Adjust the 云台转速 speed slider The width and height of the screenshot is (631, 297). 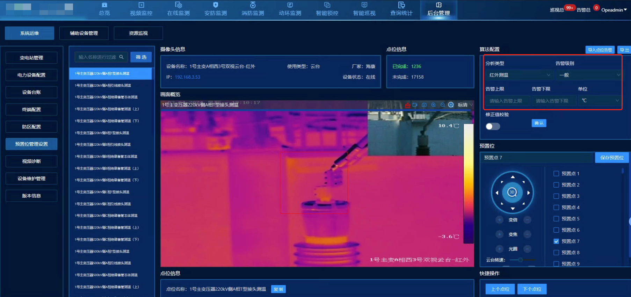pos(520,260)
